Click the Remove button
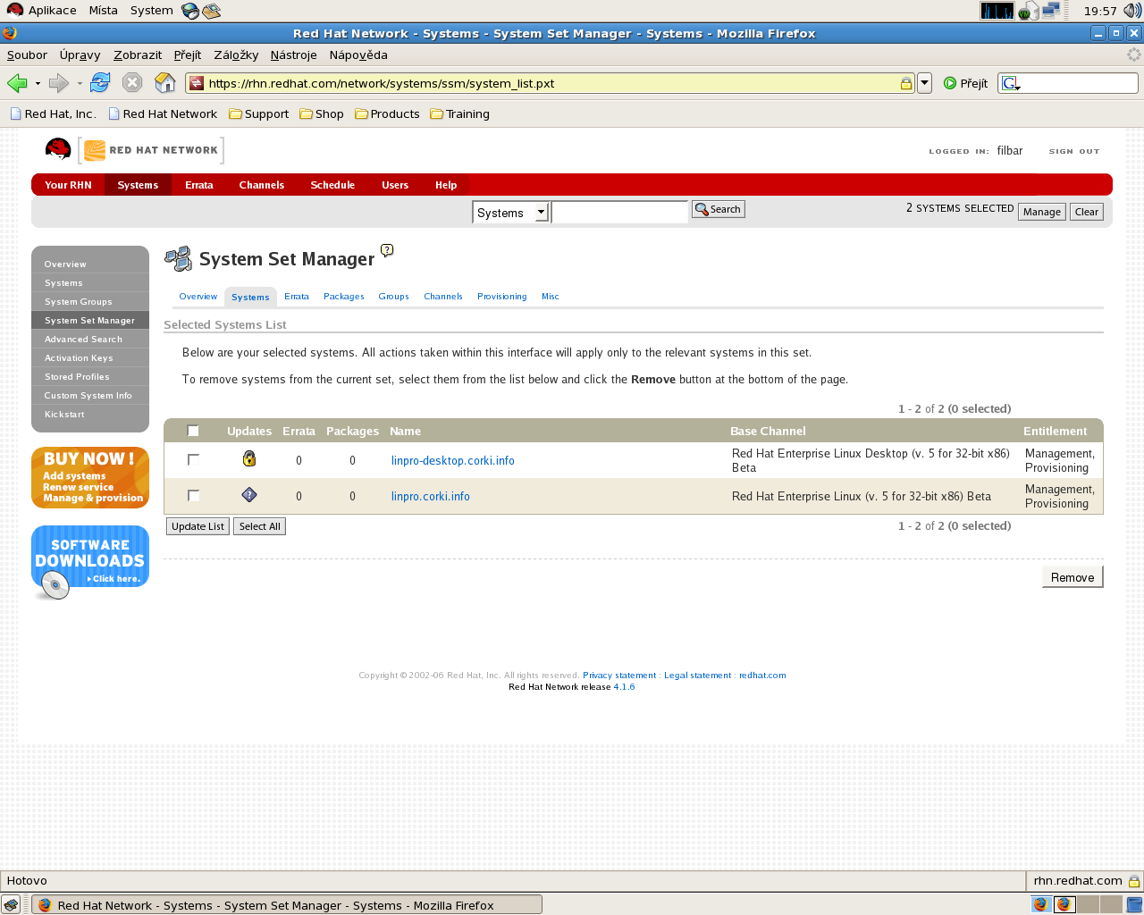1144x915 pixels. click(1072, 577)
